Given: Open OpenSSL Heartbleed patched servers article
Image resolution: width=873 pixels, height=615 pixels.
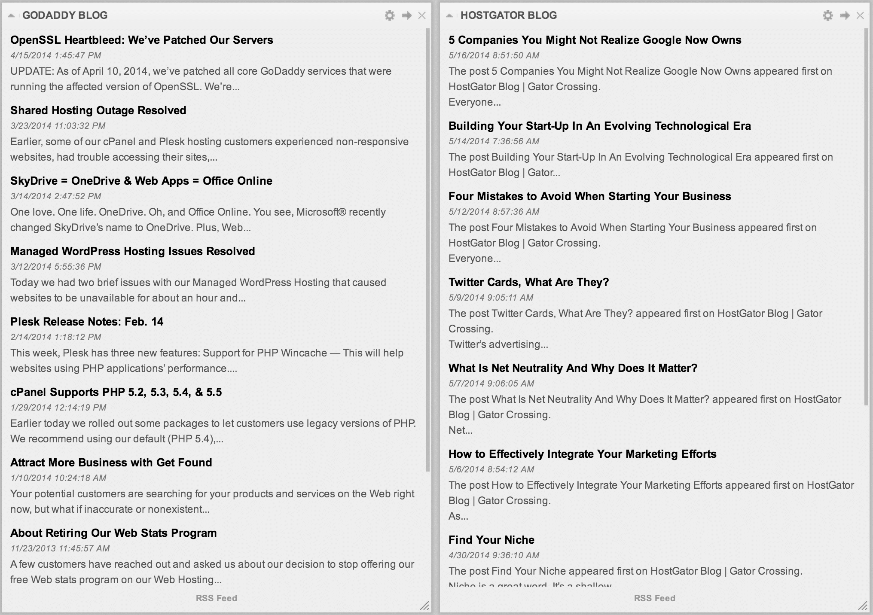Looking at the screenshot, I should (142, 40).
